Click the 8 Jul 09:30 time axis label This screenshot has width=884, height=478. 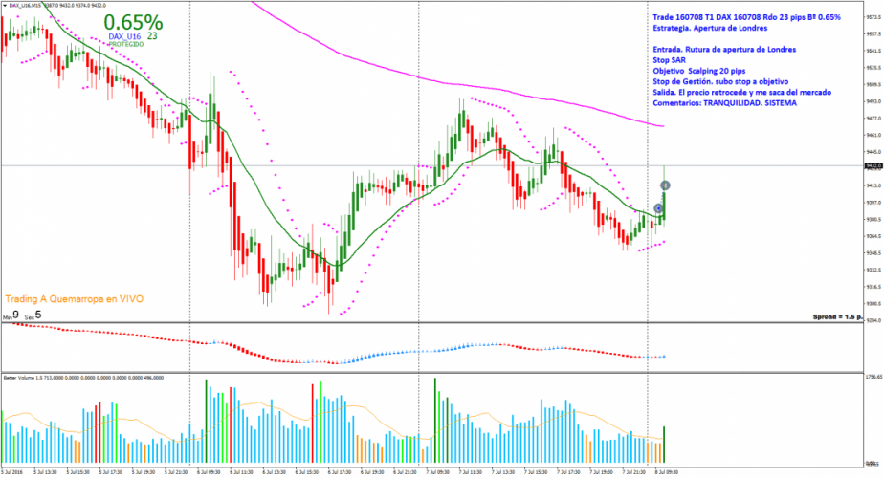pyautogui.click(x=662, y=471)
